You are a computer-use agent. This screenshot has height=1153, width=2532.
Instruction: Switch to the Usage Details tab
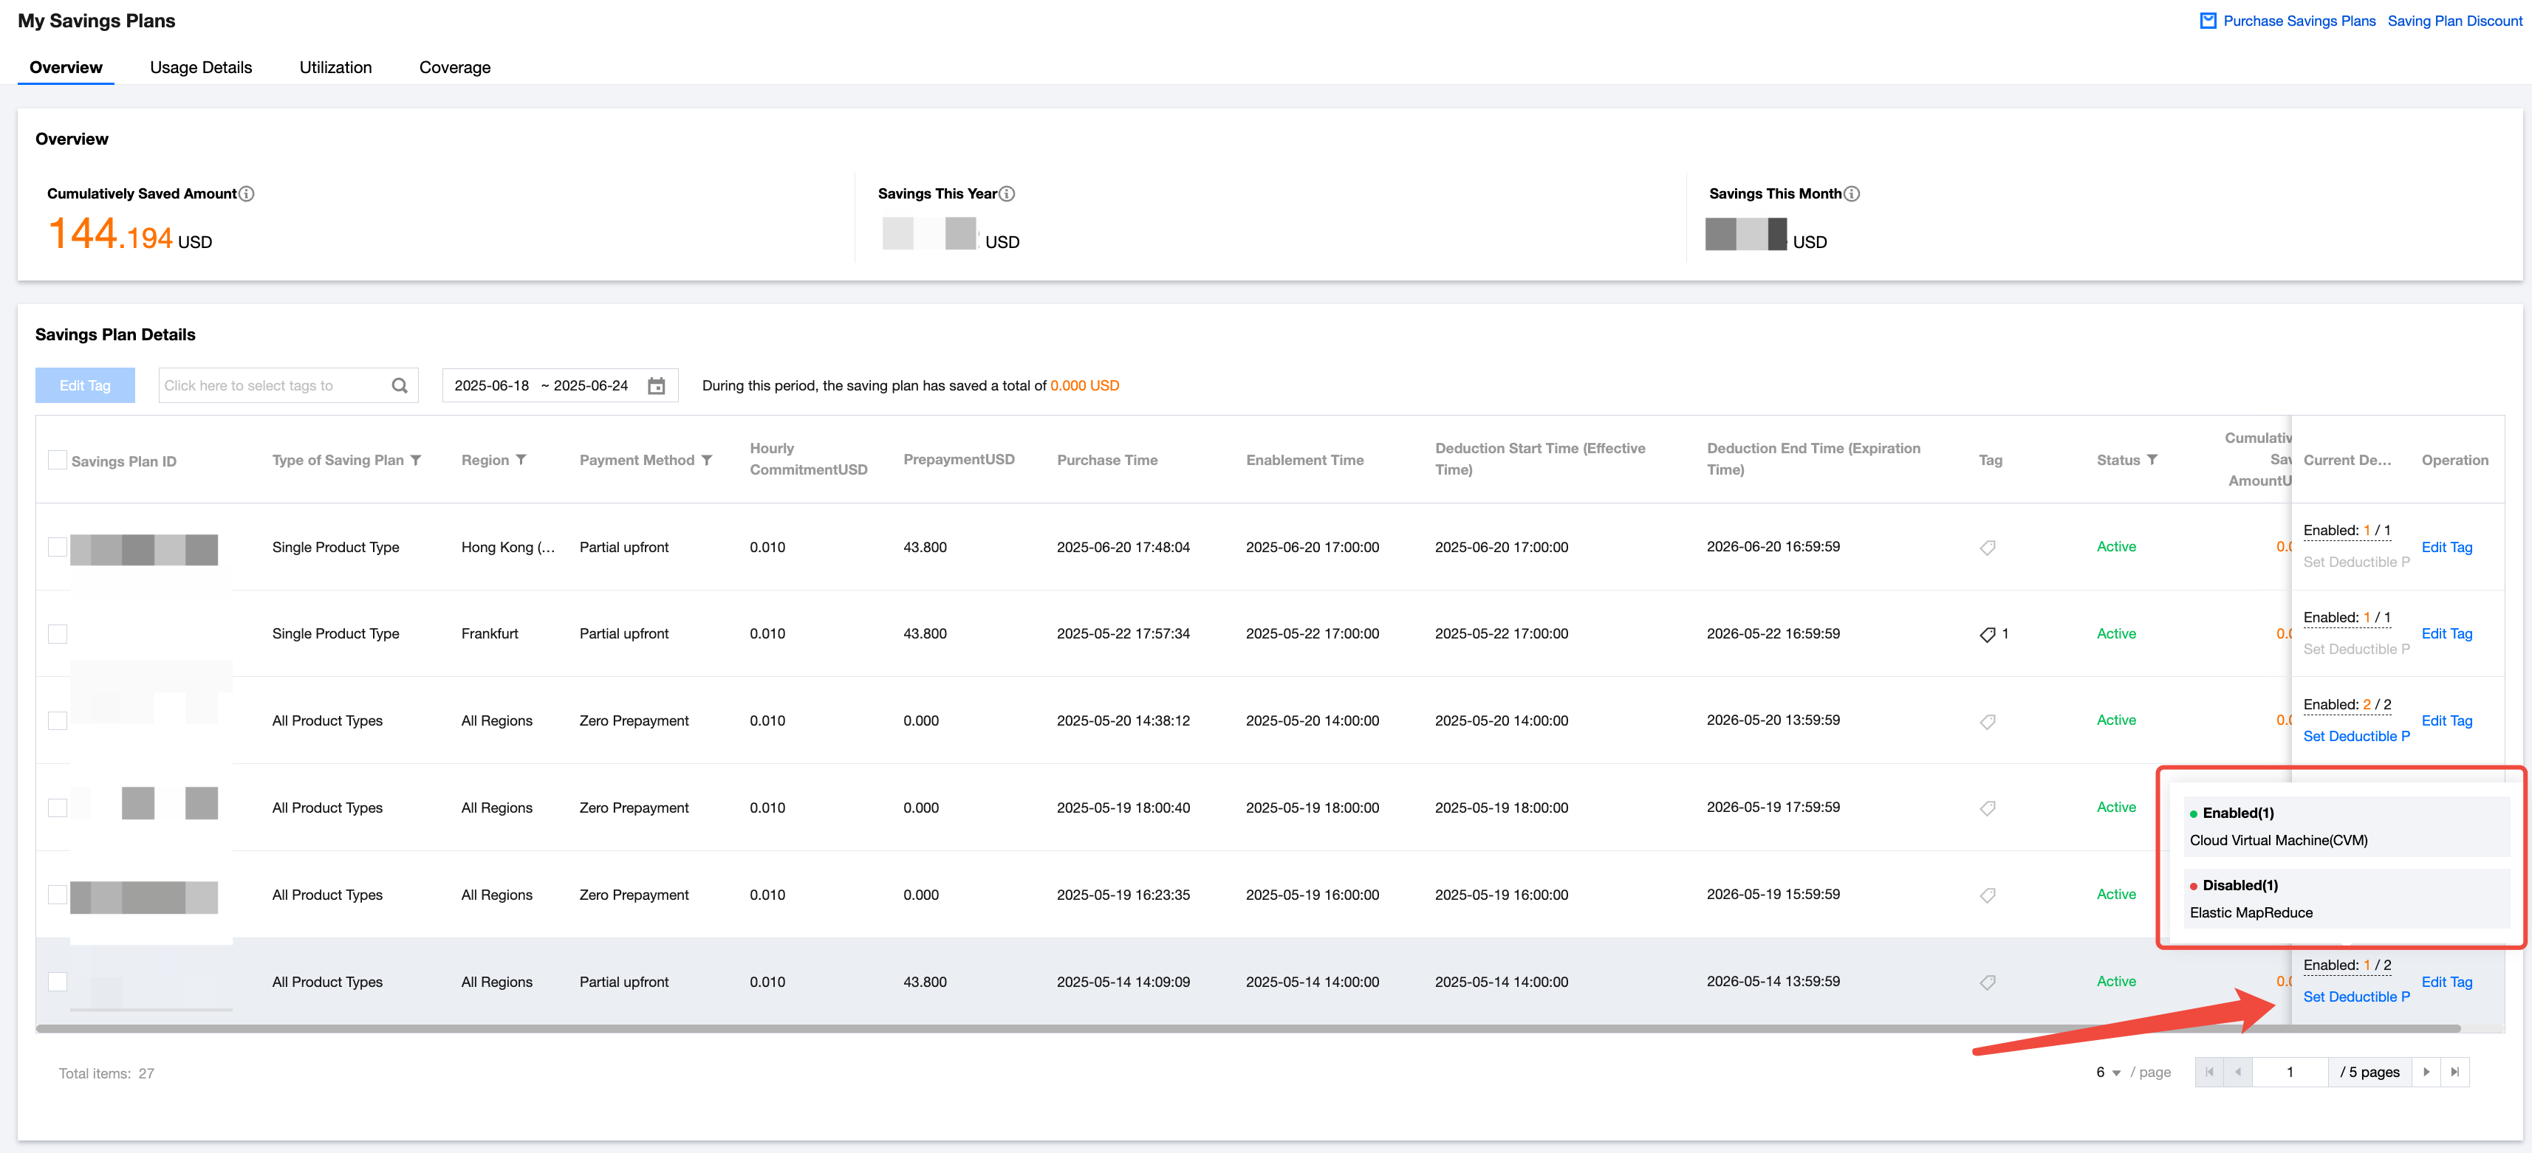click(200, 66)
